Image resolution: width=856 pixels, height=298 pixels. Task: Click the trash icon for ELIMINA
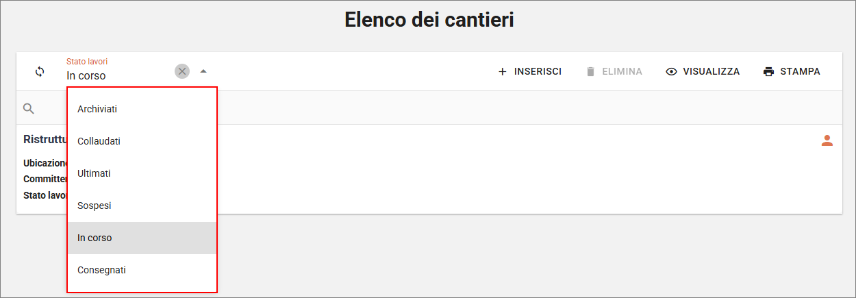[x=591, y=71]
